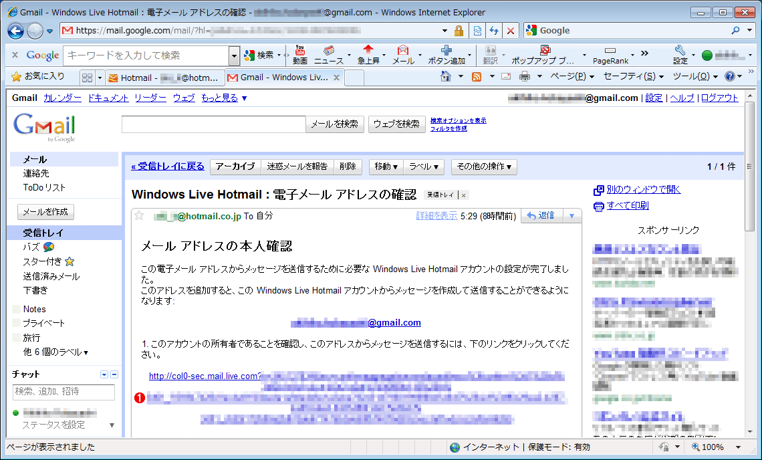Remove the 受信トレイ label with its x

coord(464,195)
